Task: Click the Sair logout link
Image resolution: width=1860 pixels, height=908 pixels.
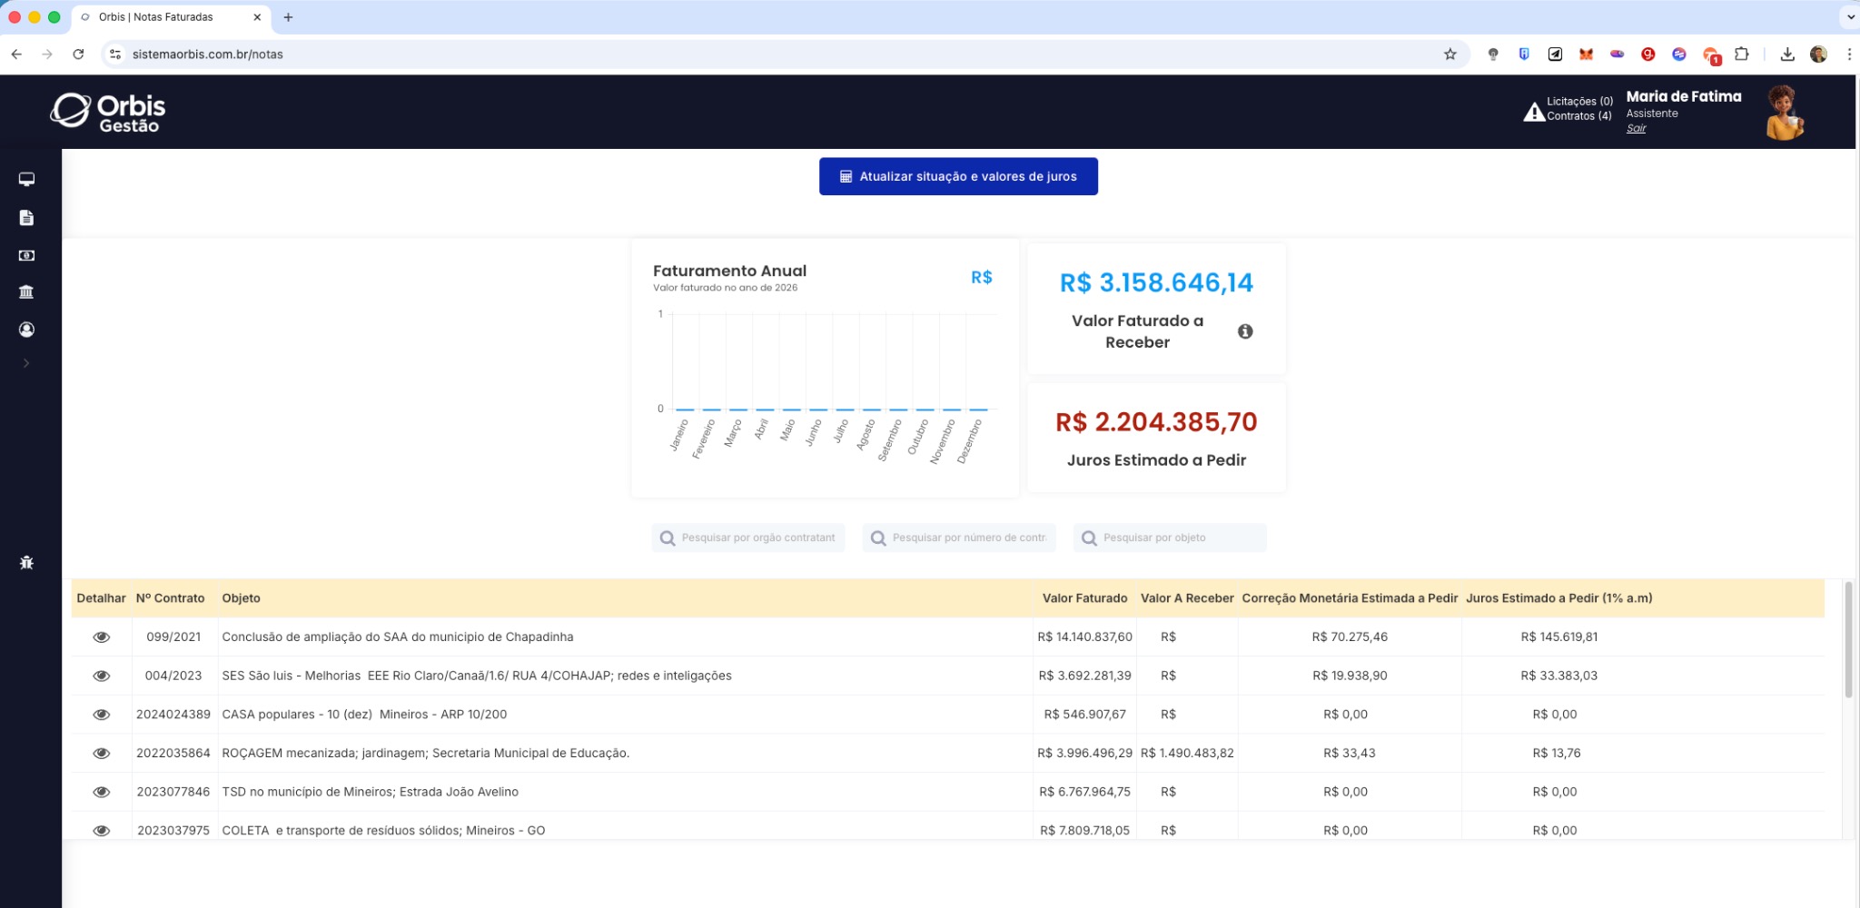Action: pos(1636,128)
